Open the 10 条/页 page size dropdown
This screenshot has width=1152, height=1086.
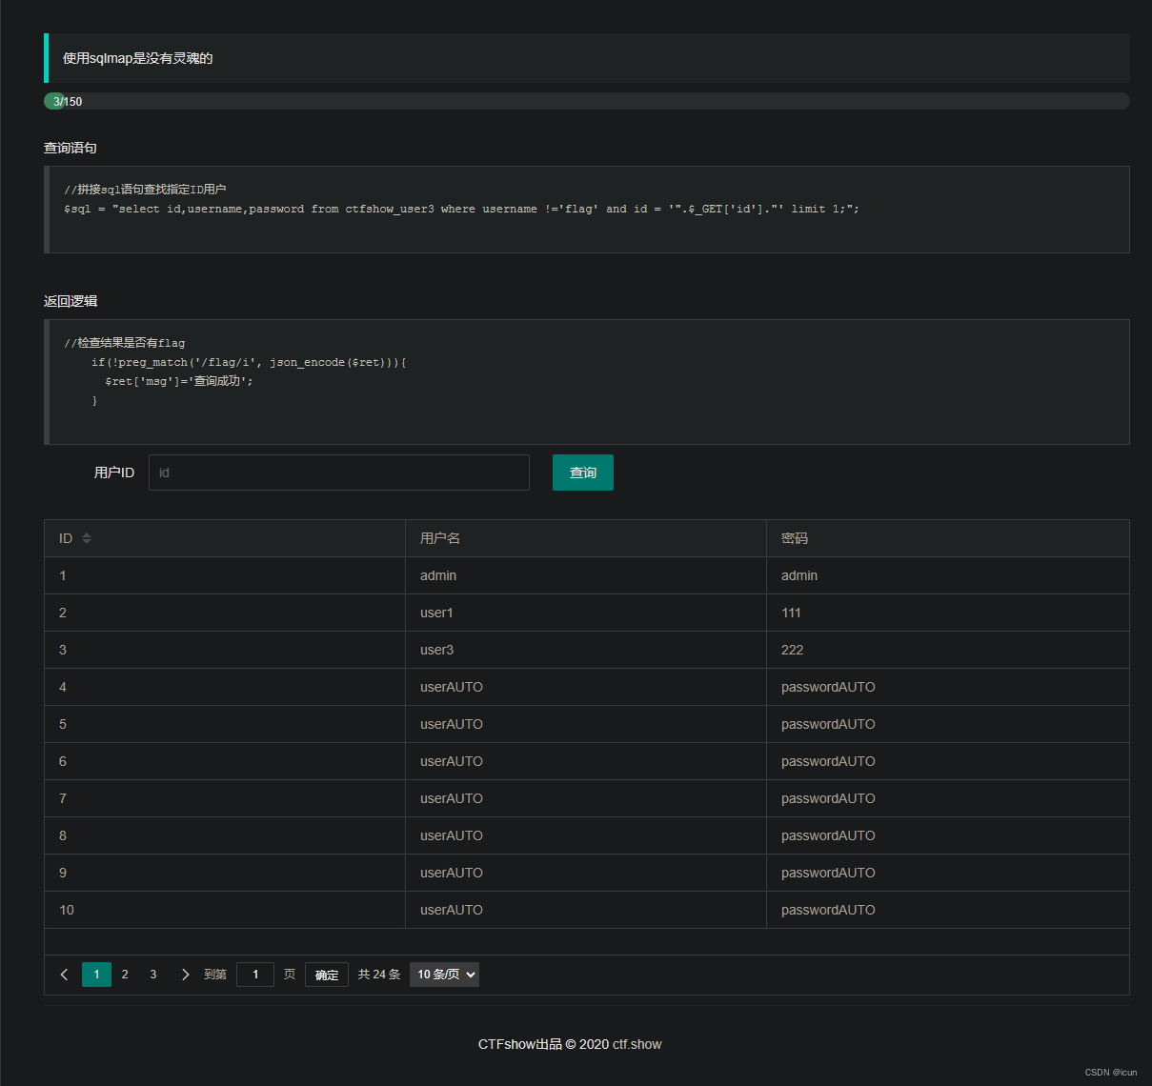tap(444, 974)
